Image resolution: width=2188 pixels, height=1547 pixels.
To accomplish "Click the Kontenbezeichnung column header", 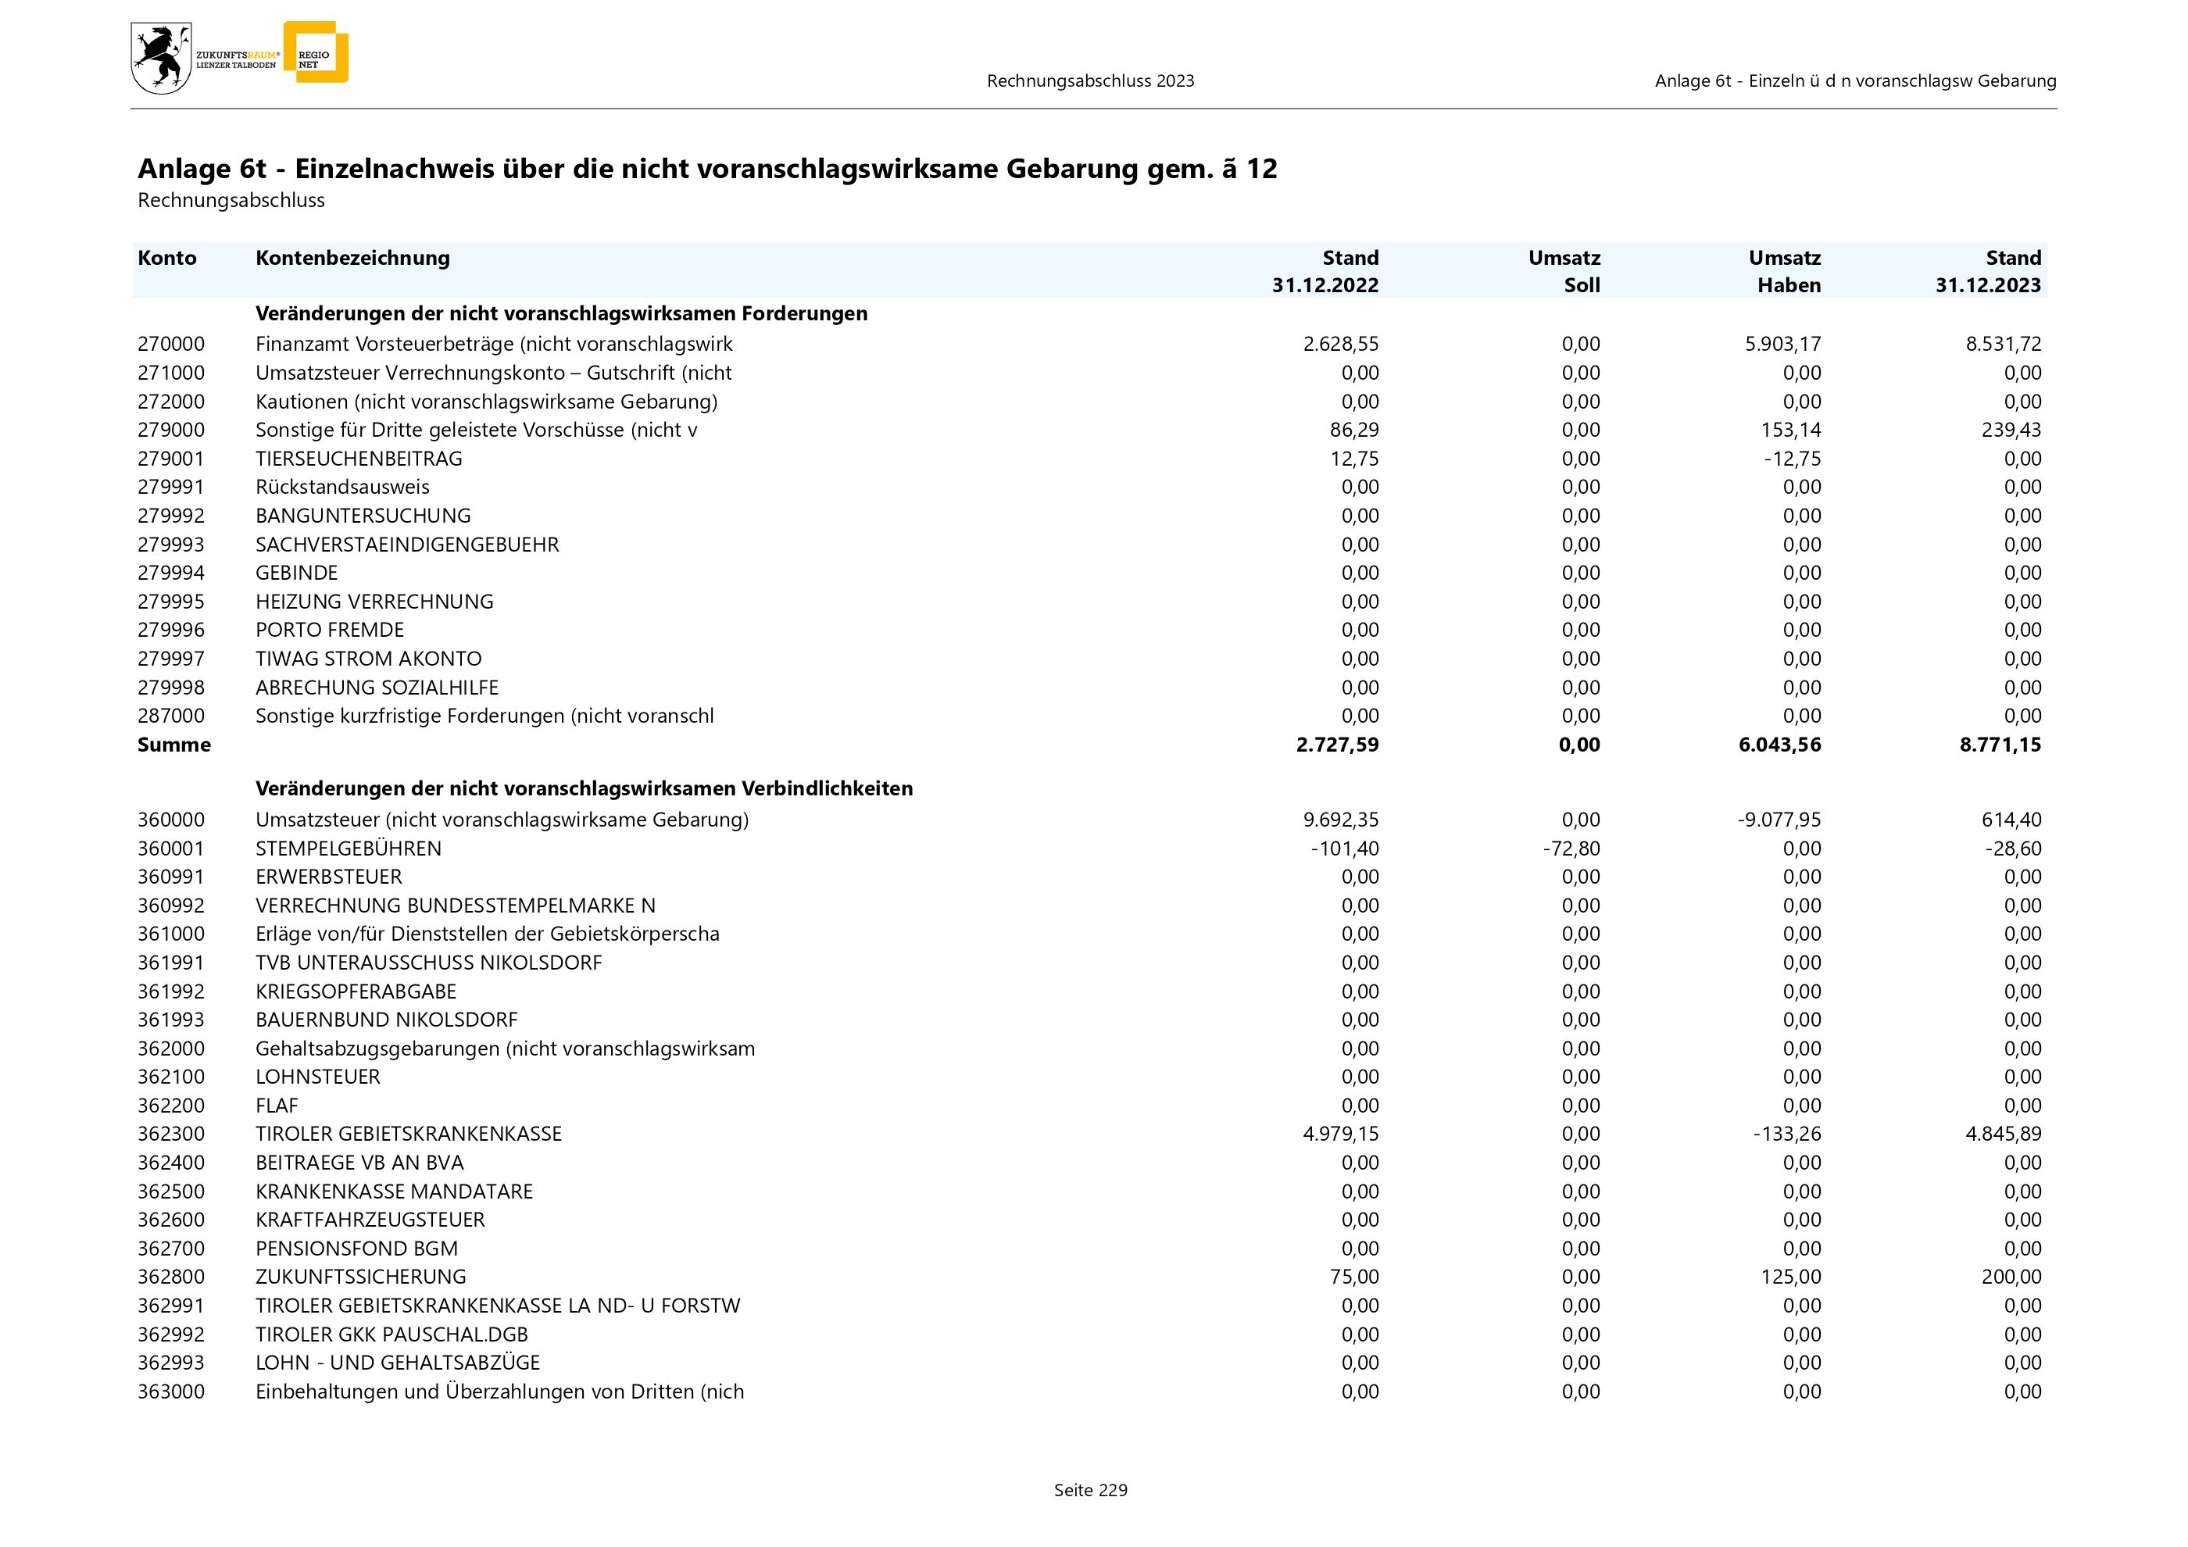I will (352, 258).
